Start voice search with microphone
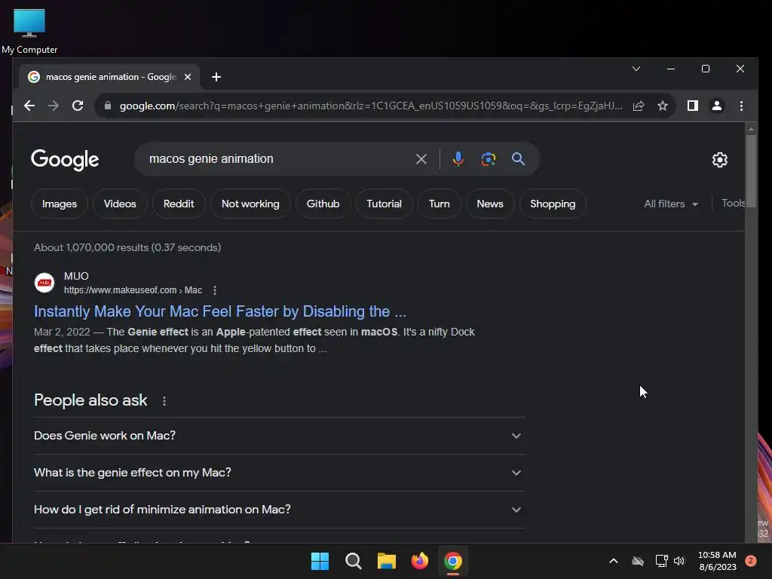Image resolution: width=772 pixels, height=579 pixels. (x=458, y=159)
